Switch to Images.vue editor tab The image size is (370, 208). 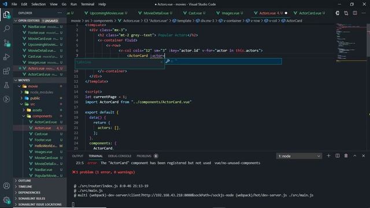click(x=230, y=13)
